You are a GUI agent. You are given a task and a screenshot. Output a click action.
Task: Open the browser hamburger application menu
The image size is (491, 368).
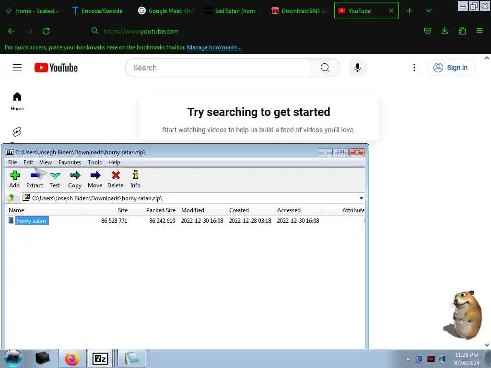point(479,31)
